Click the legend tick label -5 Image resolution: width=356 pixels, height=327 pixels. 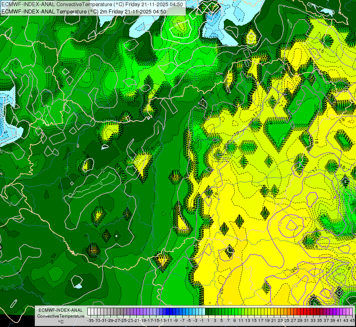pyautogui.click(x=189, y=321)
